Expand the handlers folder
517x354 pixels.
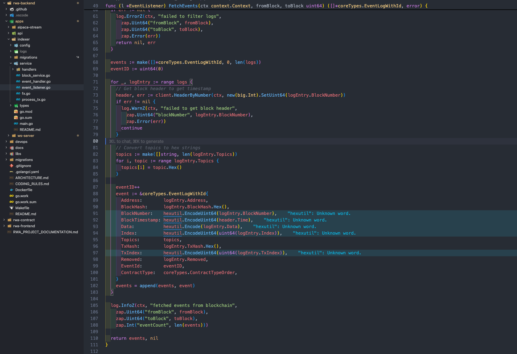pyautogui.click(x=13, y=69)
